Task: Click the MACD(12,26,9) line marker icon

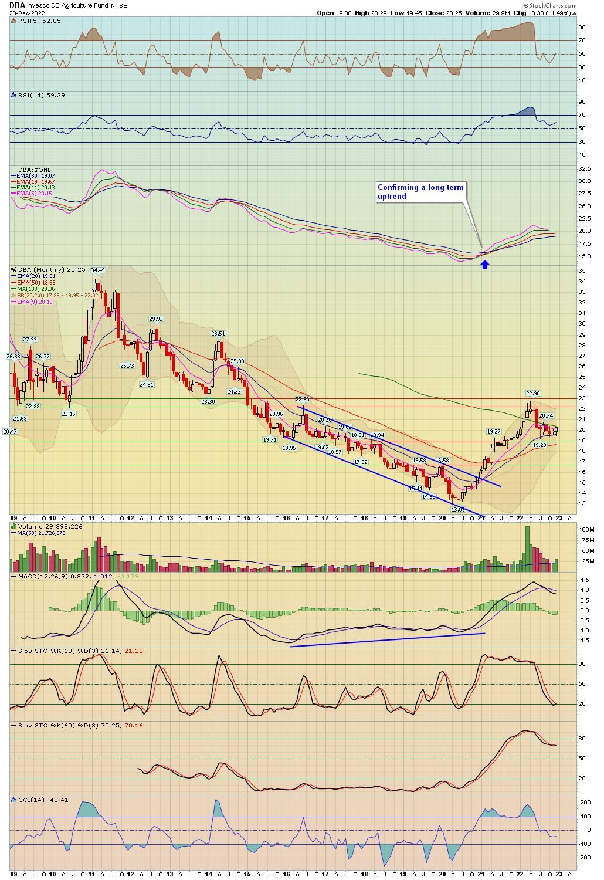Action: 14,576
